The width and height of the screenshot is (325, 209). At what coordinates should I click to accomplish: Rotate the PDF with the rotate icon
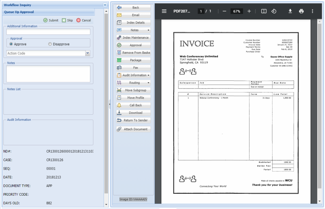pos(274,11)
